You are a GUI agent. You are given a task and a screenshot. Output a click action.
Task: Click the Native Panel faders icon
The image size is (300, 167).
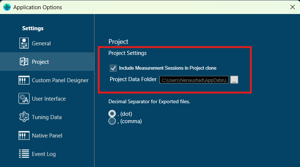click(x=24, y=135)
